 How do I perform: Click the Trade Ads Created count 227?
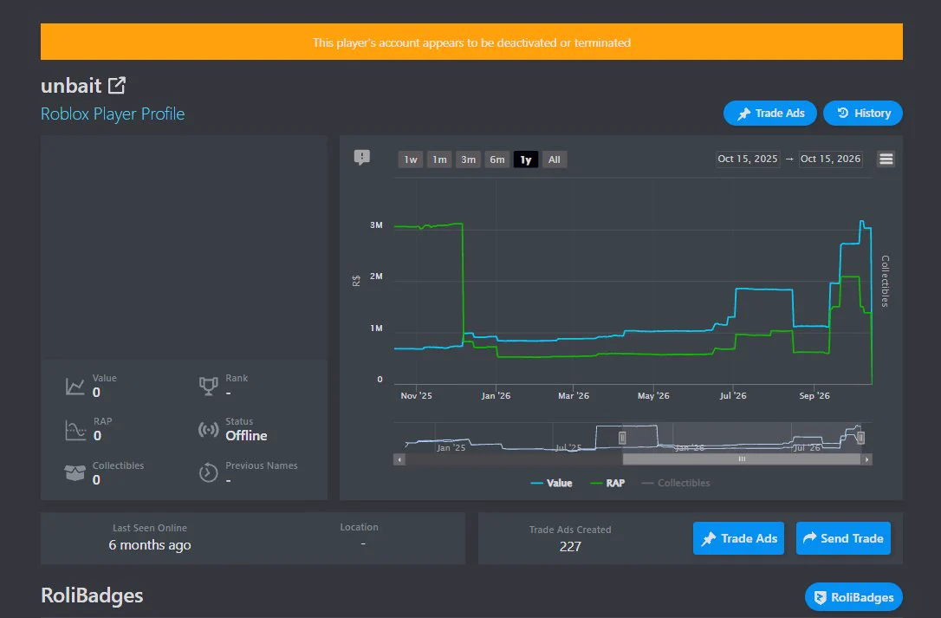pyautogui.click(x=570, y=547)
